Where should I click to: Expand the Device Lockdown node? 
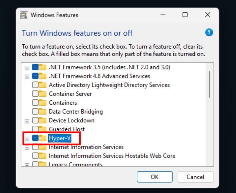[27, 121]
